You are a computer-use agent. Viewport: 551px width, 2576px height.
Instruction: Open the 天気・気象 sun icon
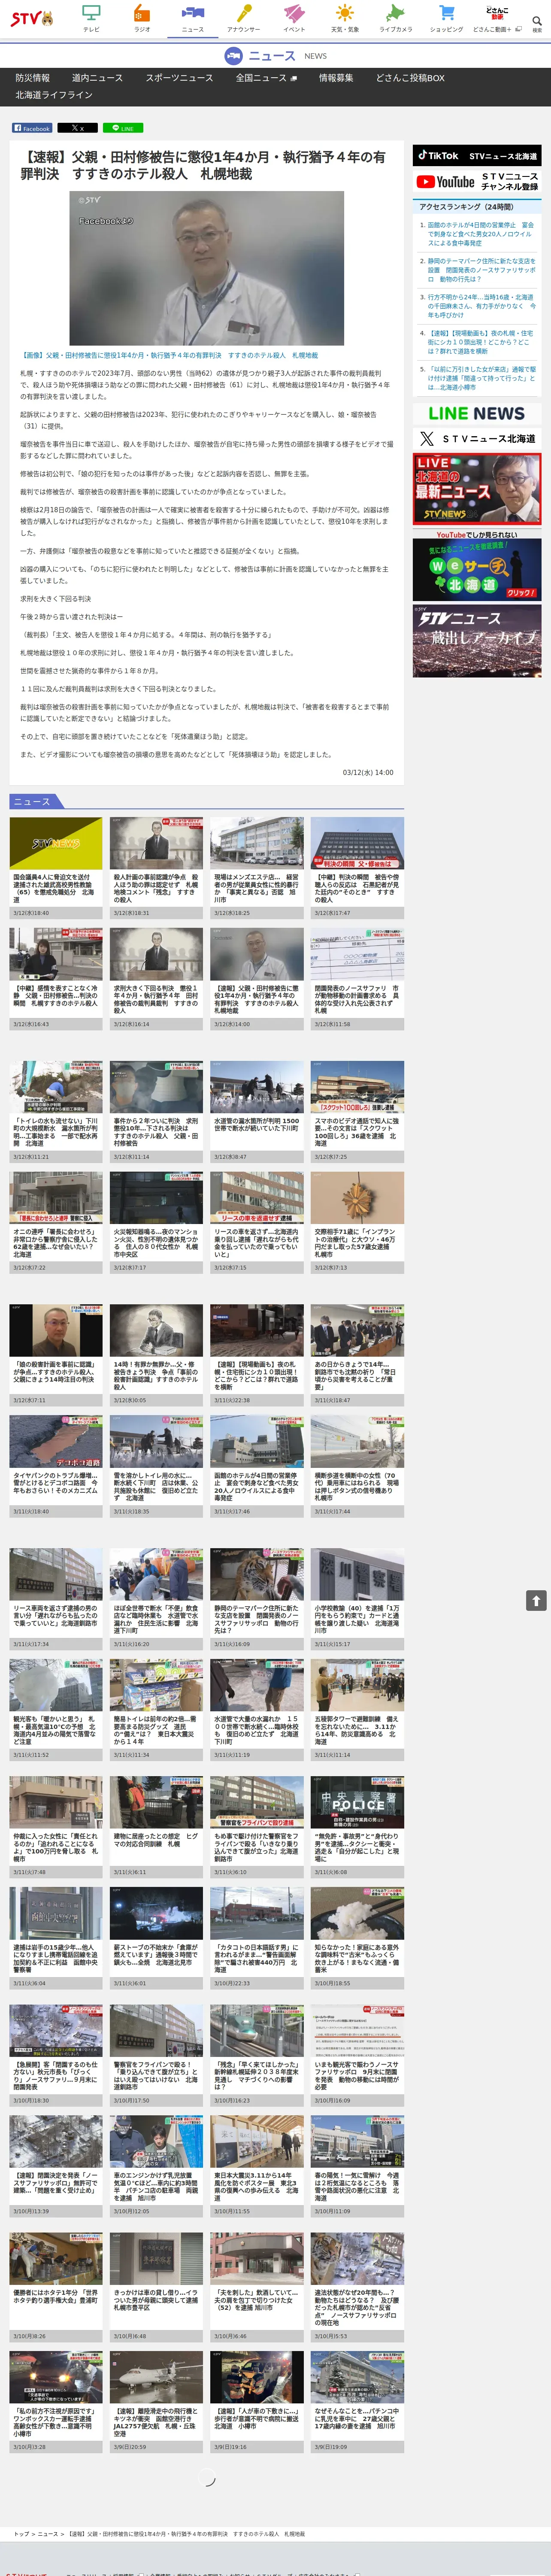pos(345,18)
